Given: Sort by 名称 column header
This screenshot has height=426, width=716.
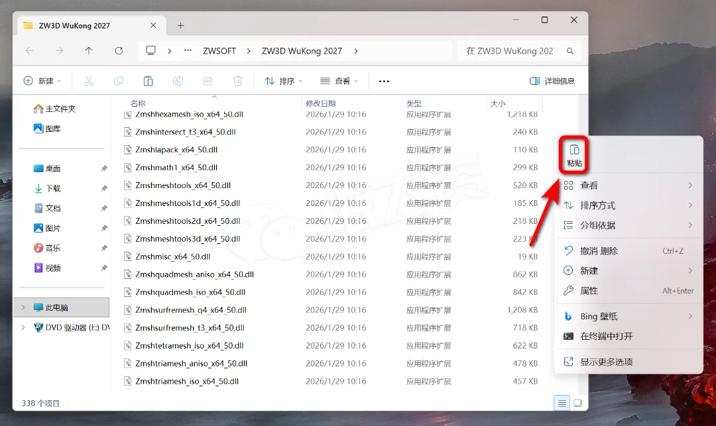Looking at the screenshot, I should pyautogui.click(x=138, y=103).
